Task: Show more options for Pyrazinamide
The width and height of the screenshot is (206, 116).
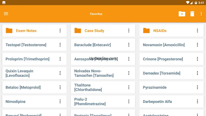Action: click(x=197, y=87)
